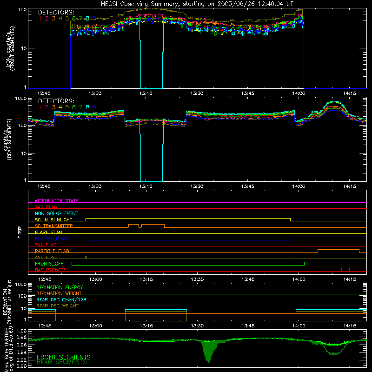Click the SC_IN_SUNLIGHT flag label
Image resolution: width=372 pixels, height=372 pixels.
click(x=53, y=219)
